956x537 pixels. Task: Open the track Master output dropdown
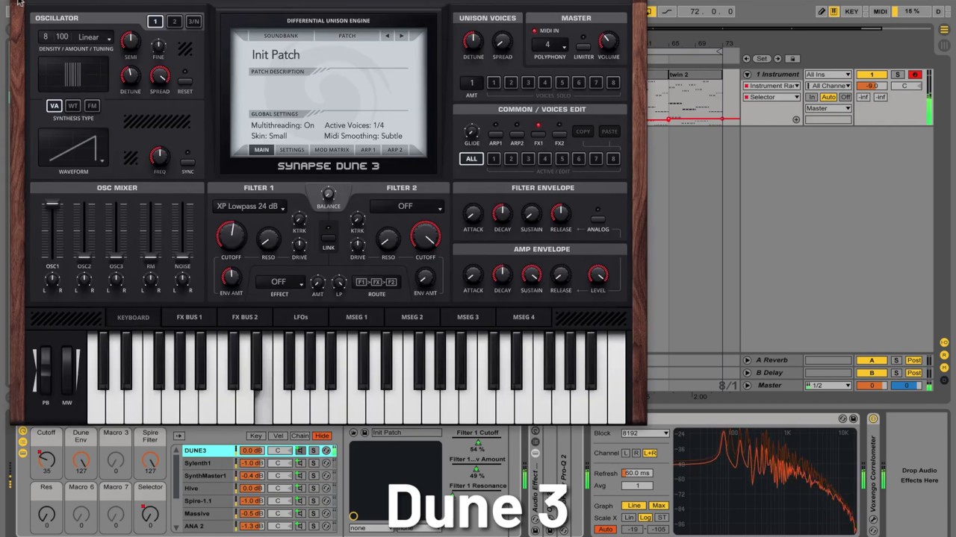828,109
